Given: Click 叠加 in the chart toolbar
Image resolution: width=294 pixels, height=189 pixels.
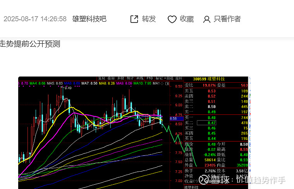Looking at the screenshot, I should tap(111, 78).
